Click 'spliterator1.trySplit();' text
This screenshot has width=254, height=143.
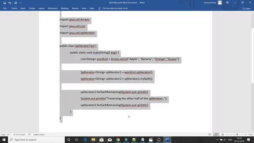point(139,79)
